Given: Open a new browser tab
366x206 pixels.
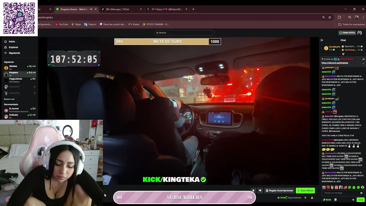Looking at the screenshot, I should click(193, 9).
